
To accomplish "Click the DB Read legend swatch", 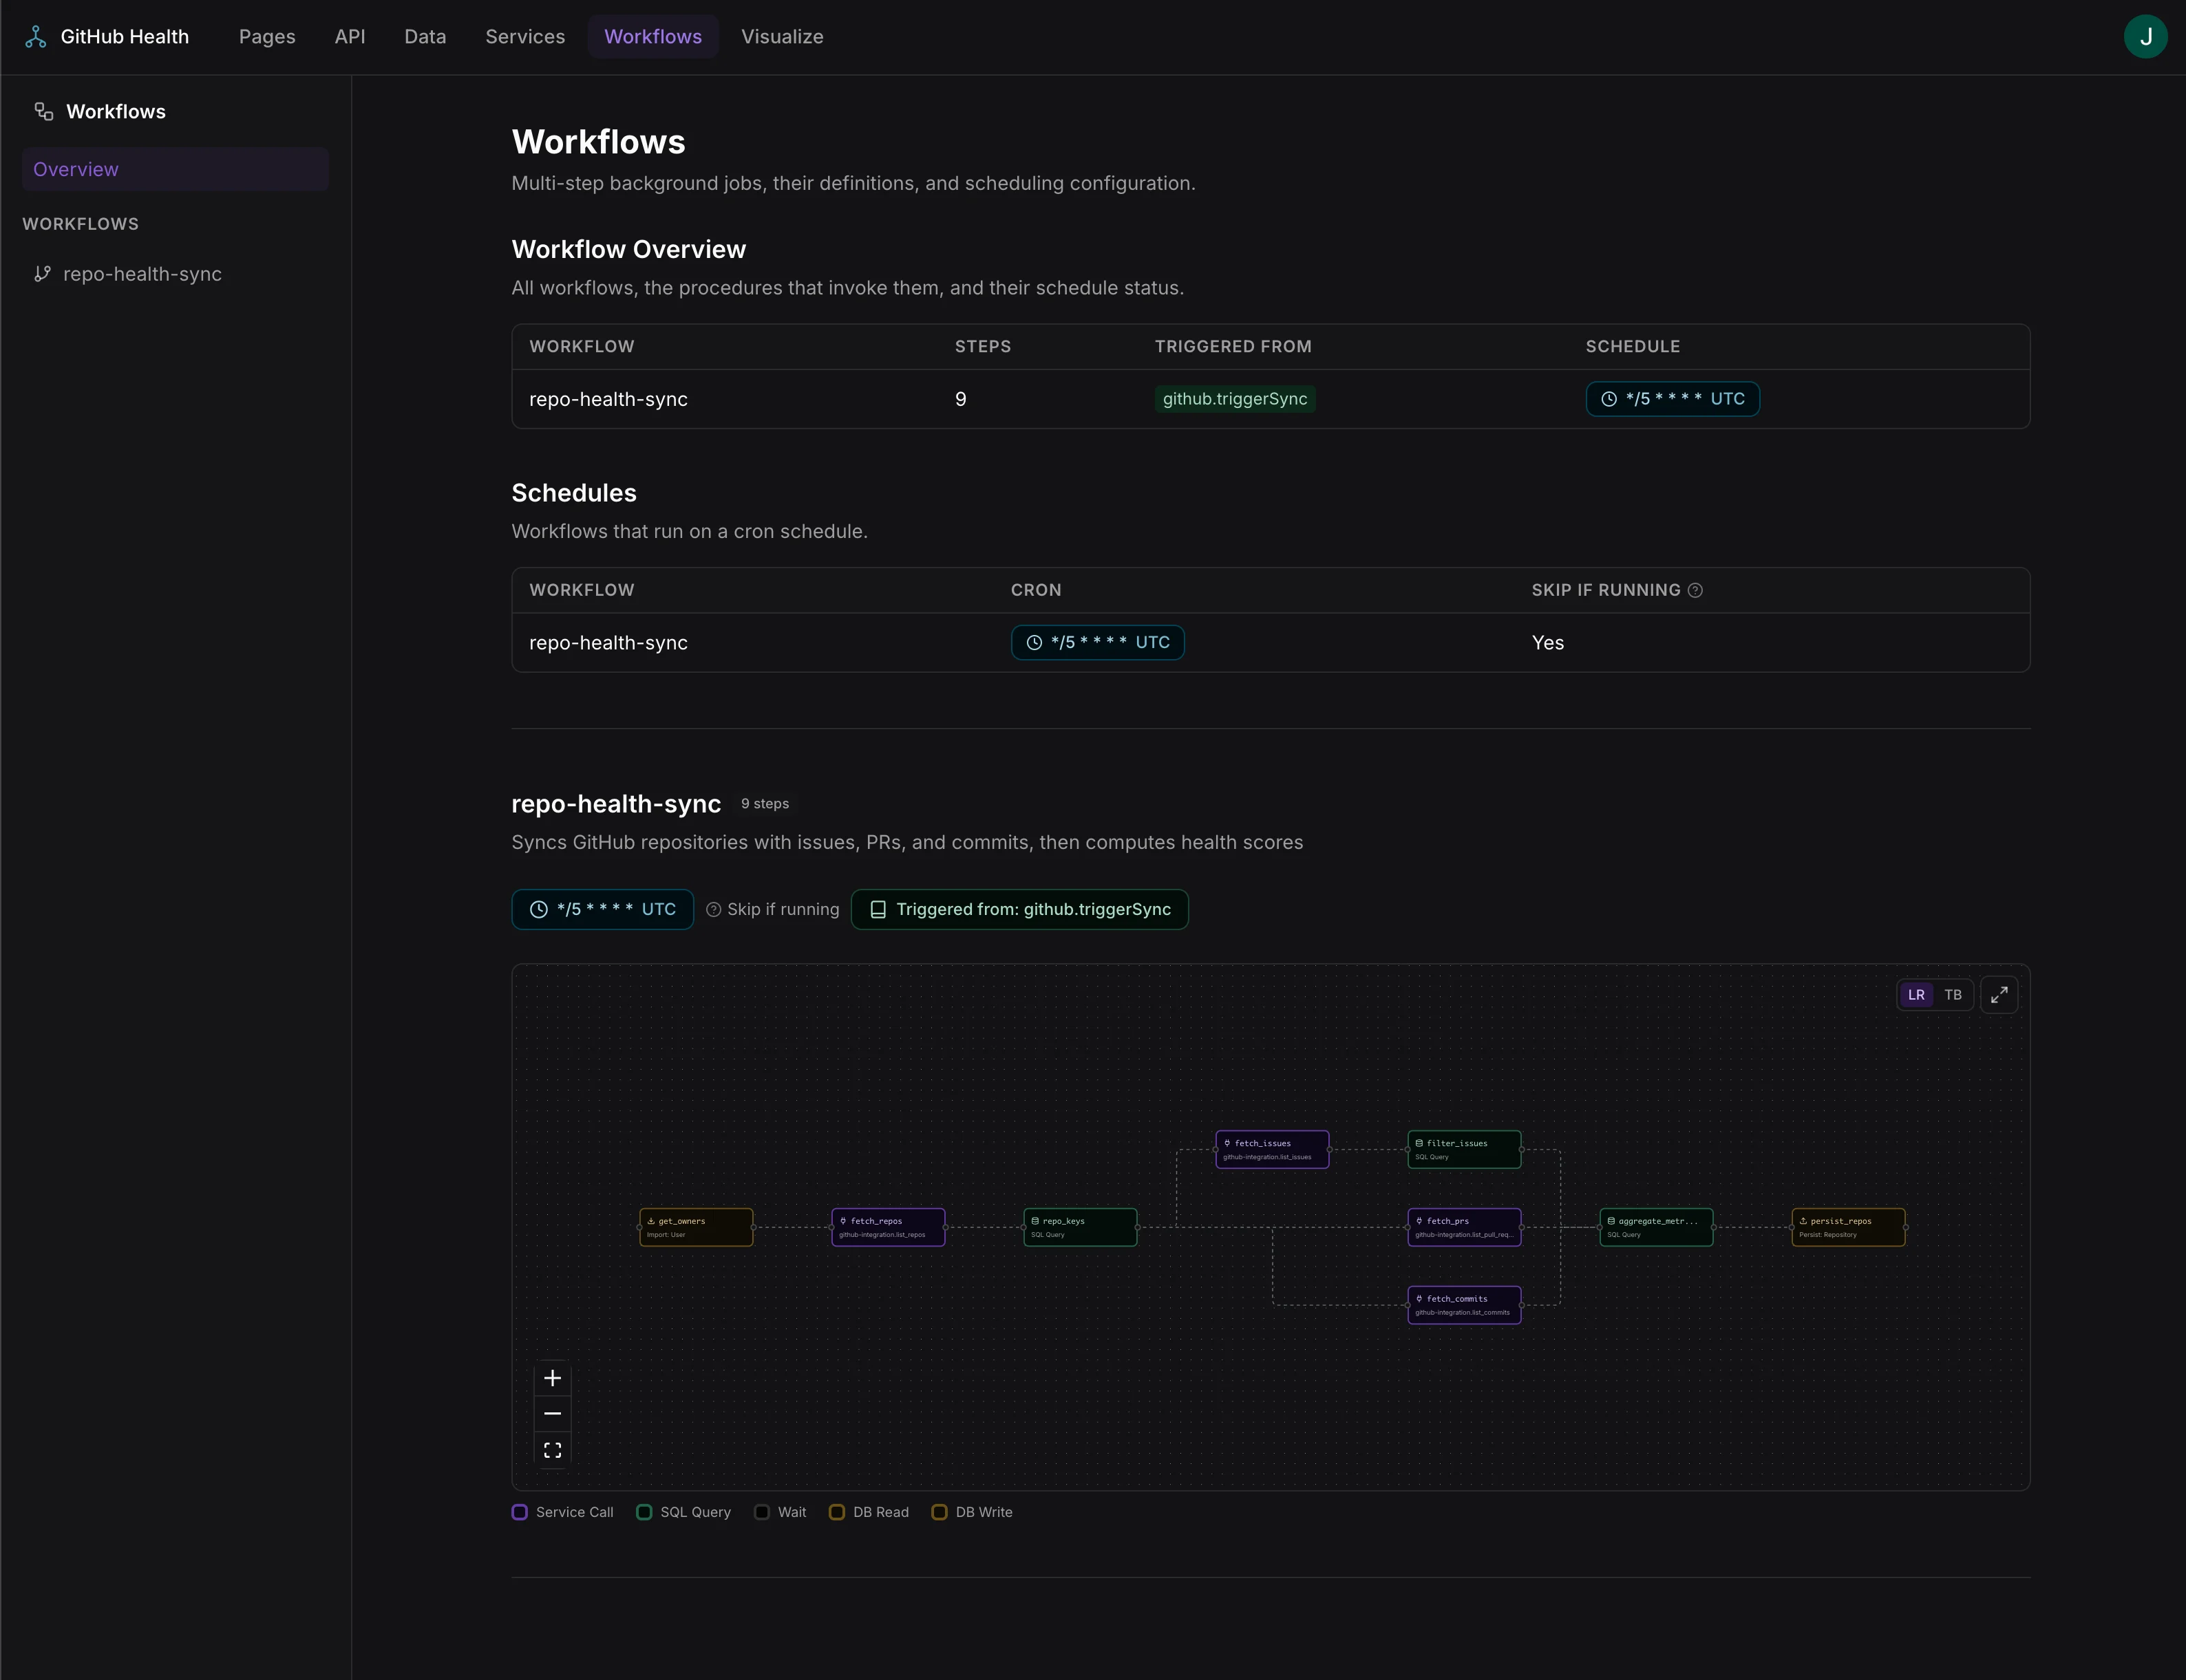I will coord(836,1512).
